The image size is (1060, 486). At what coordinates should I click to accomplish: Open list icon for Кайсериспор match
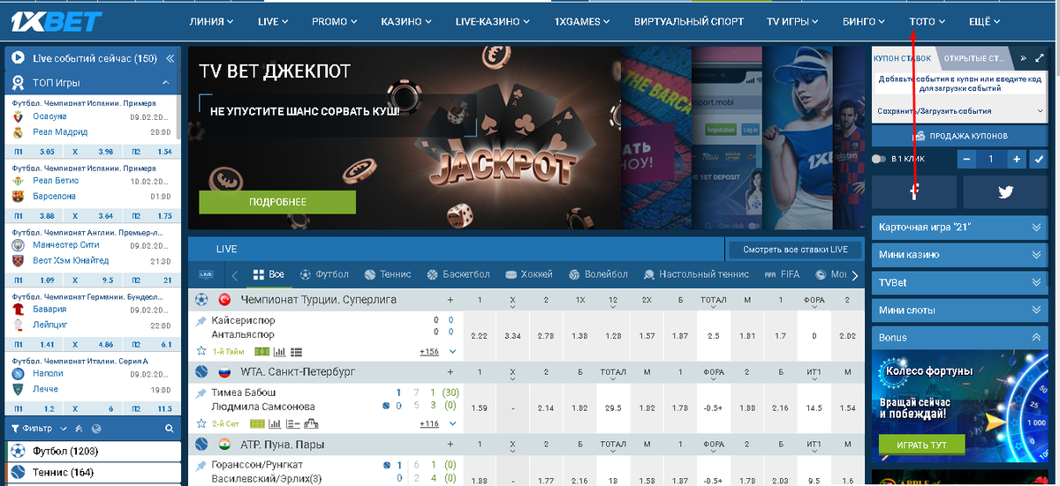click(296, 351)
